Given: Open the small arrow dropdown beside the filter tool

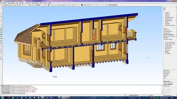Looking at the screenshot, I should point(44,5).
